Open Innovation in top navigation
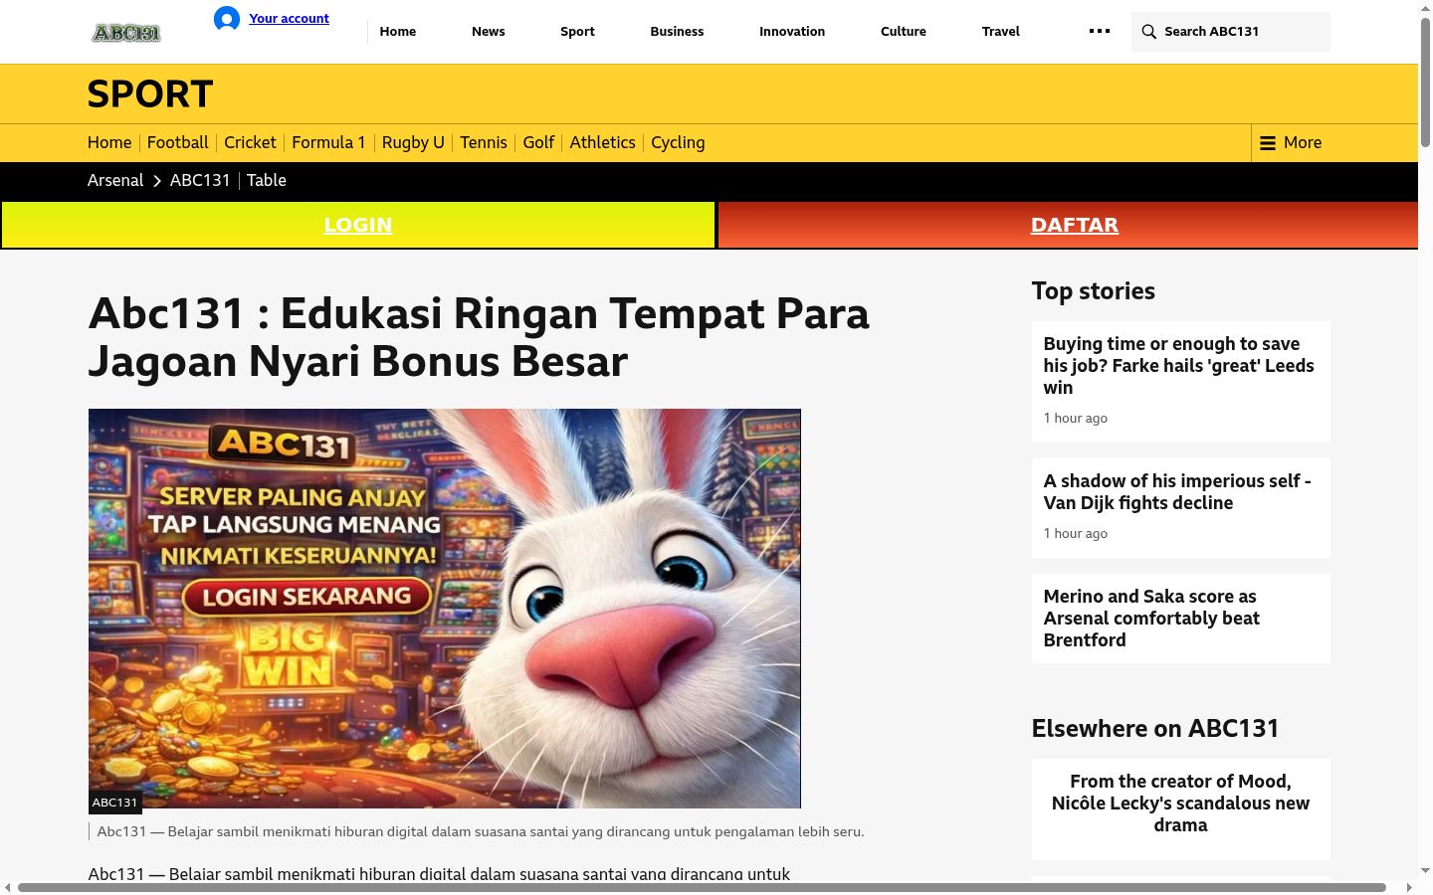The image size is (1433, 895). pos(792,32)
